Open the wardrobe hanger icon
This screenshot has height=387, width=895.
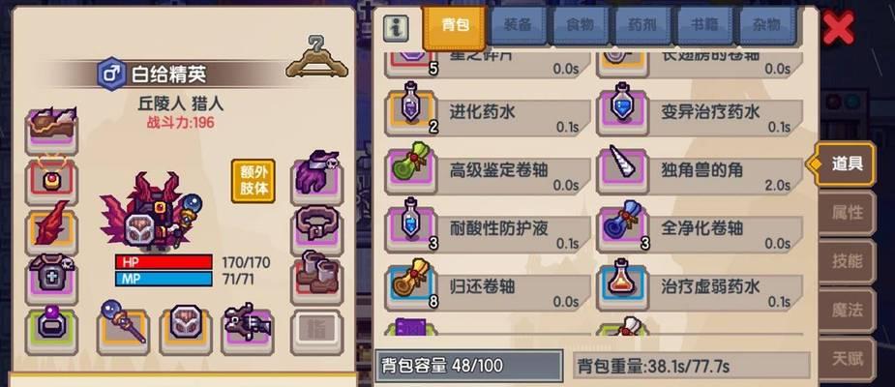[316, 56]
